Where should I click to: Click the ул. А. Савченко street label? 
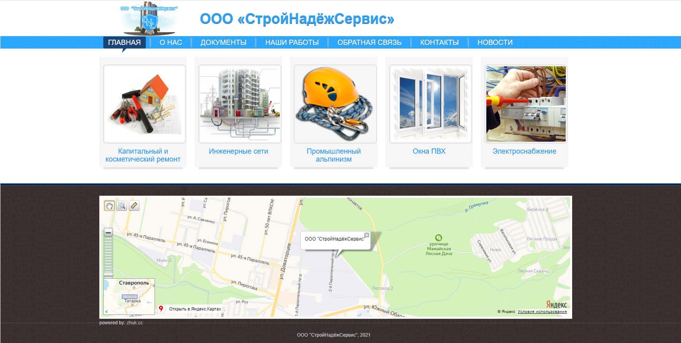pyautogui.click(x=201, y=219)
